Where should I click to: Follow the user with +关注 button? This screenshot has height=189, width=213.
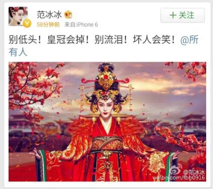[x=183, y=15]
